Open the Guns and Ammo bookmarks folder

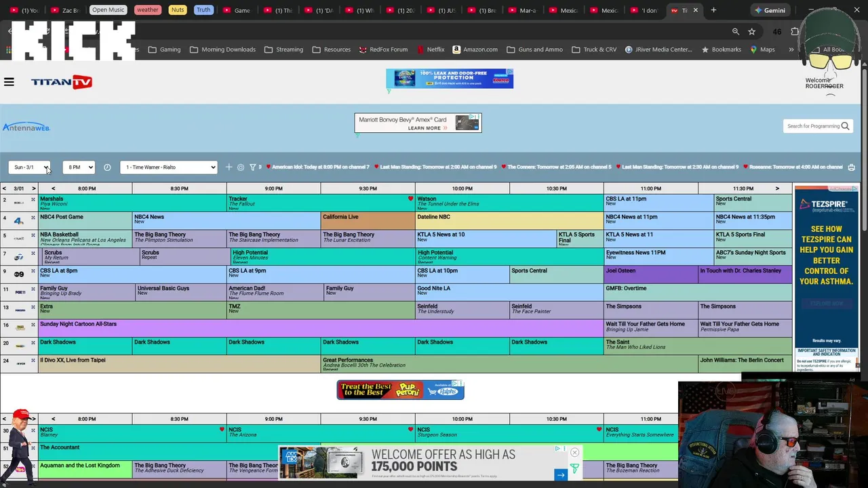[534, 49]
